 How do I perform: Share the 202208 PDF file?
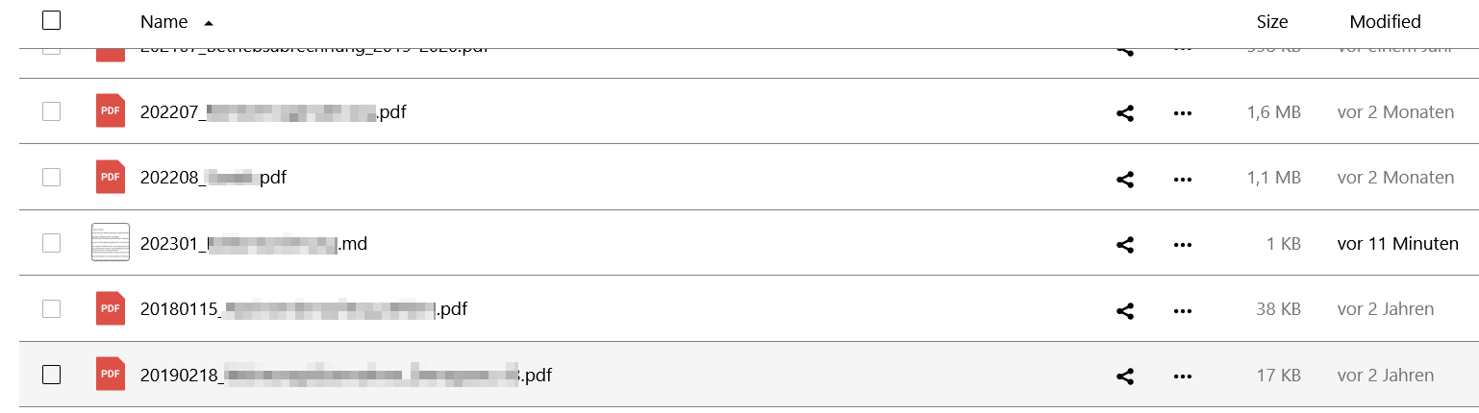(1125, 179)
